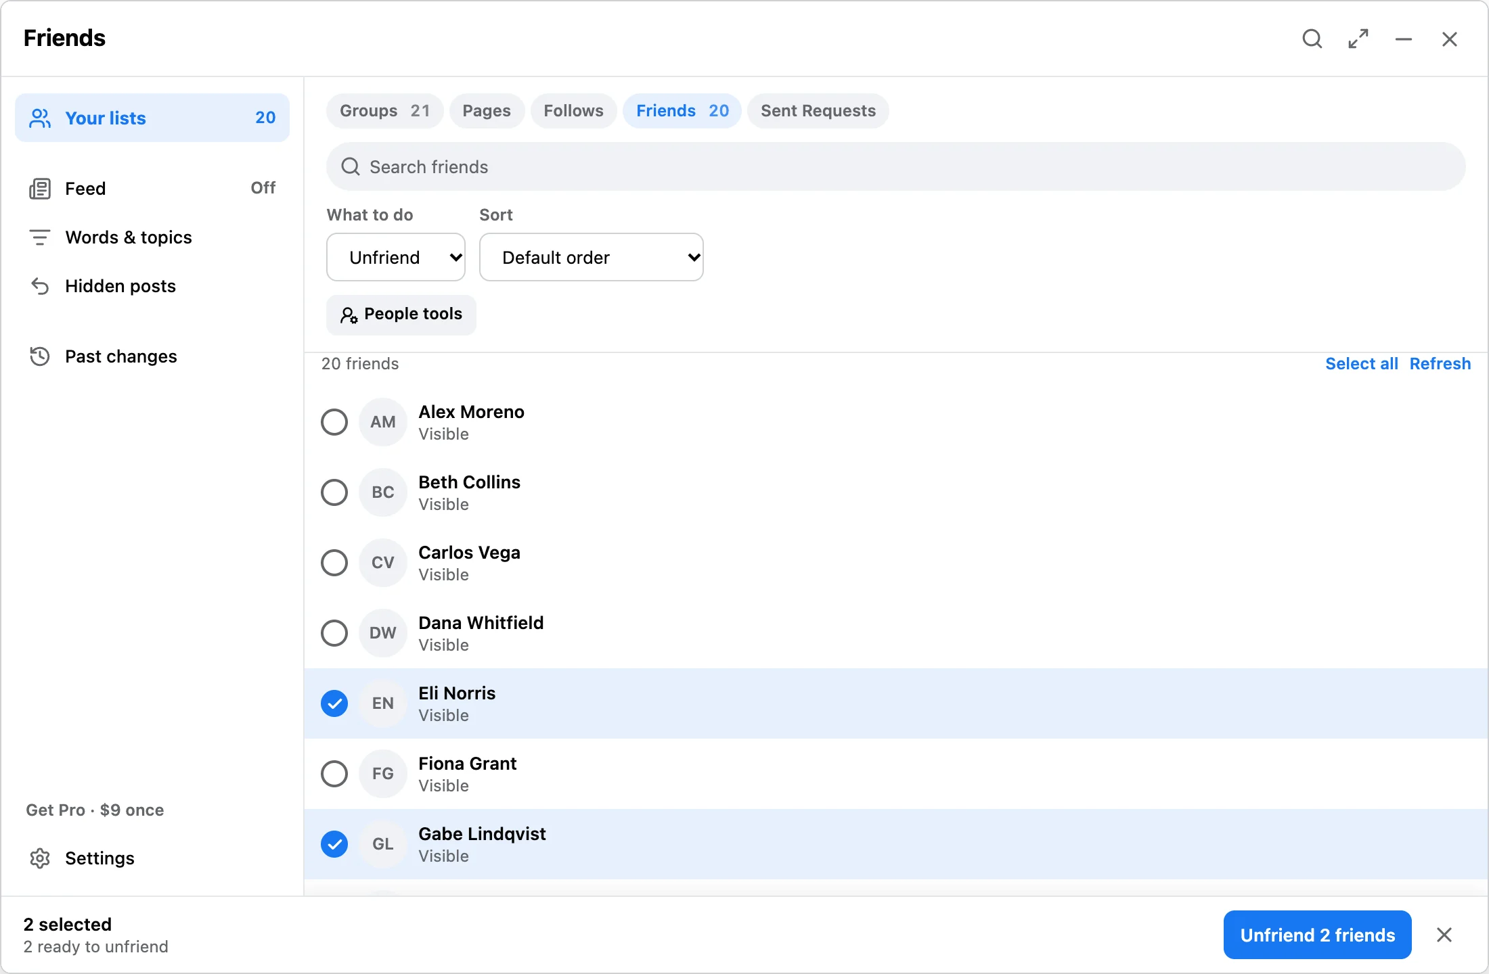Click the Search friends input field
This screenshot has height=974, width=1489.
click(x=896, y=166)
